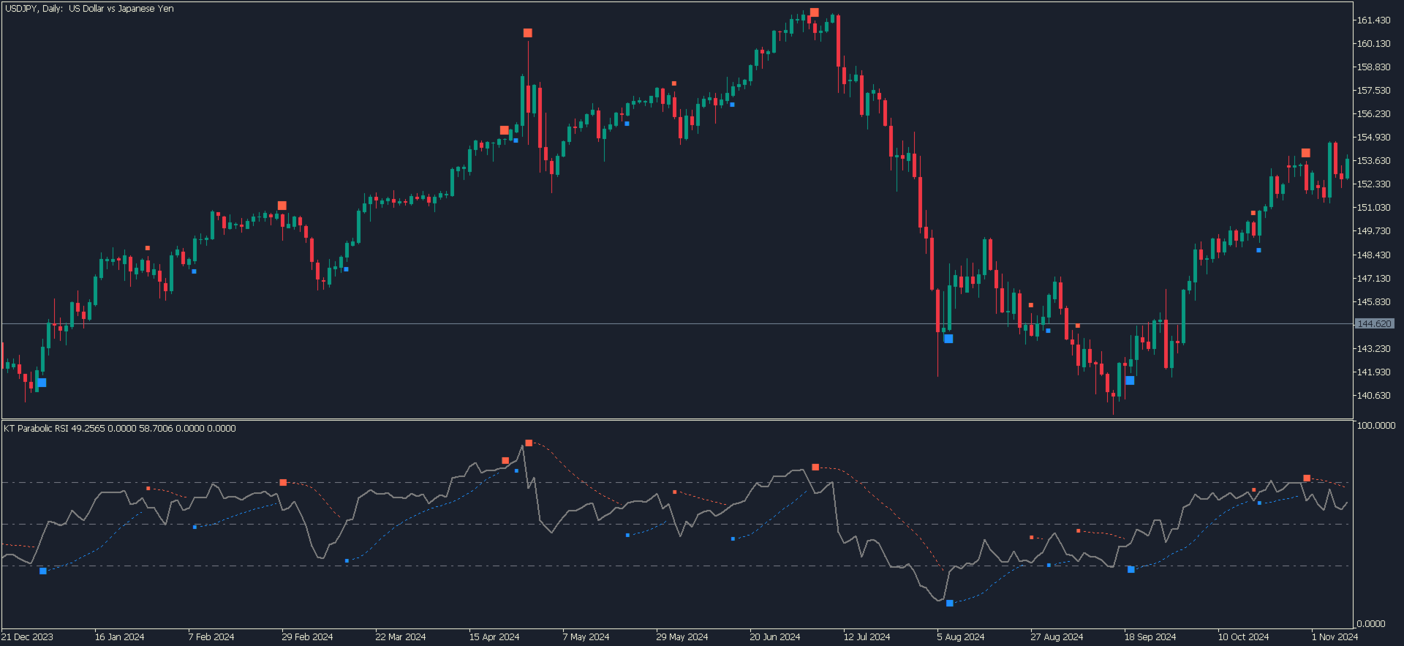This screenshot has height=646, width=1404.
Task: Click the 29 Feb 2024 date label
Action: (x=307, y=637)
